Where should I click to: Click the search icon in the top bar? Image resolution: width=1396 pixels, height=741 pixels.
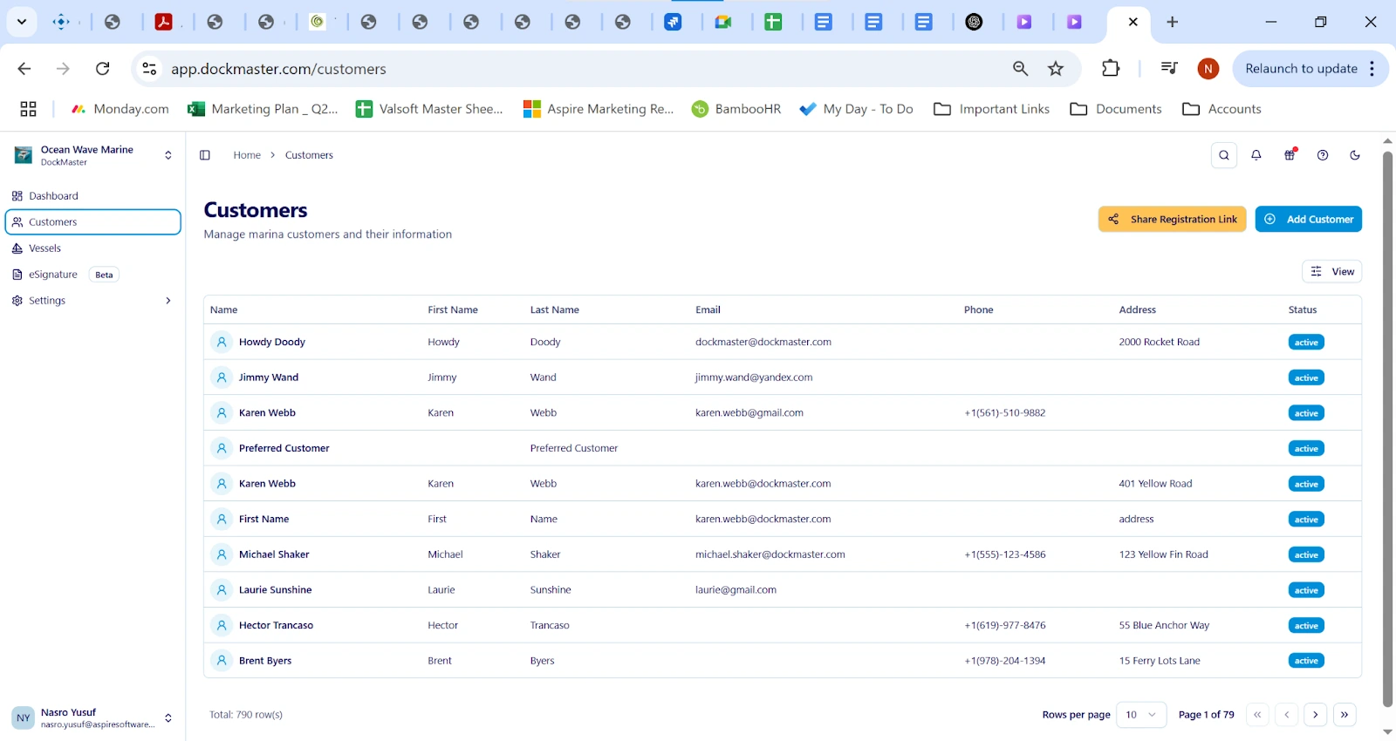1224,155
